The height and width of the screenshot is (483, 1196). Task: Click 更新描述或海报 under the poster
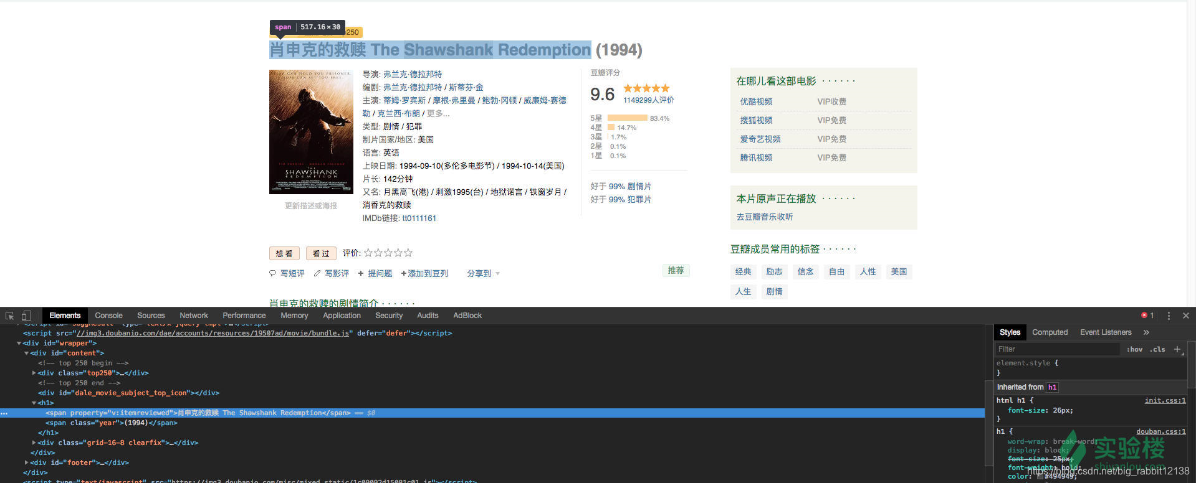(311, 205)
